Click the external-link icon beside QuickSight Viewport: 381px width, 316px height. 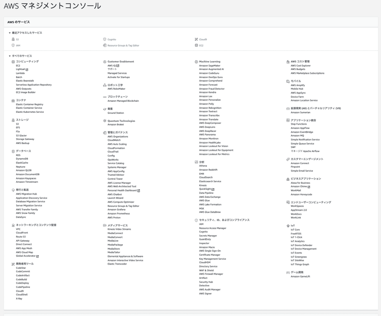pos(213,189)
